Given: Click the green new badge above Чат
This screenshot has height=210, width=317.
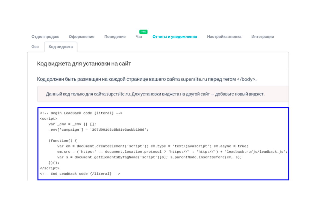Looking at the screenshot, I should point(143,31).
